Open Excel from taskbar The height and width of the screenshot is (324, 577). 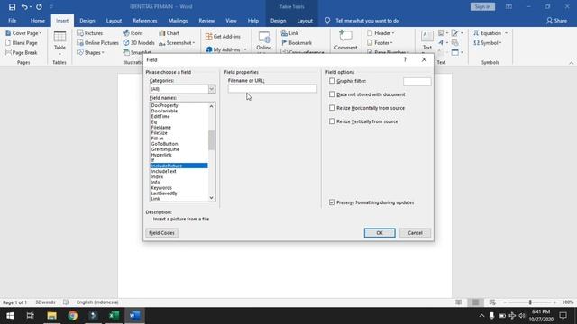pos(114,316)
